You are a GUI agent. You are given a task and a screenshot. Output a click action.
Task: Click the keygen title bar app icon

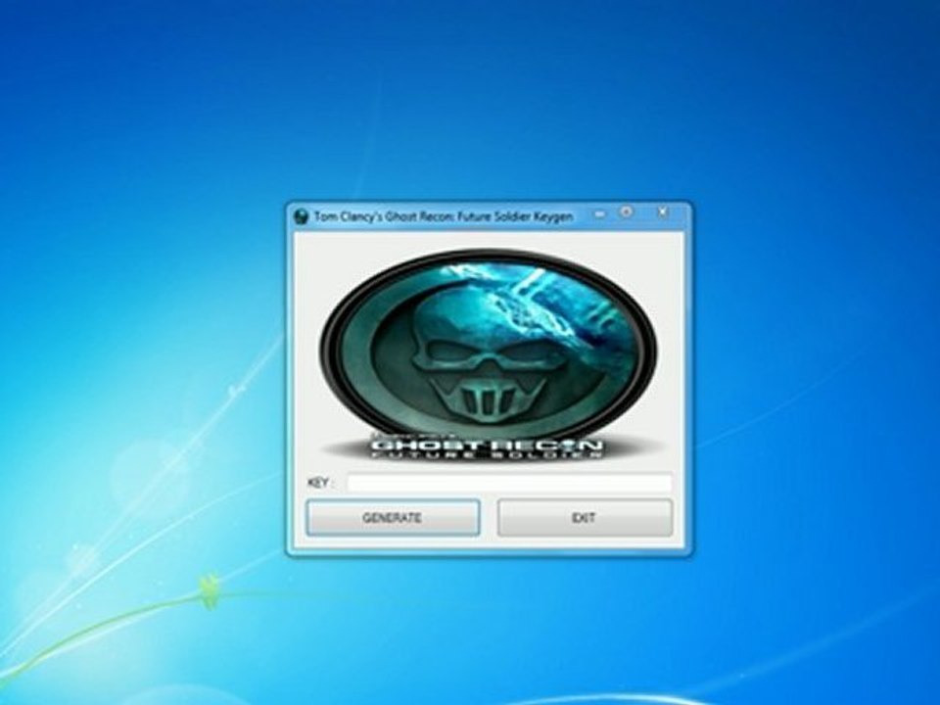(x=301, y=216)
